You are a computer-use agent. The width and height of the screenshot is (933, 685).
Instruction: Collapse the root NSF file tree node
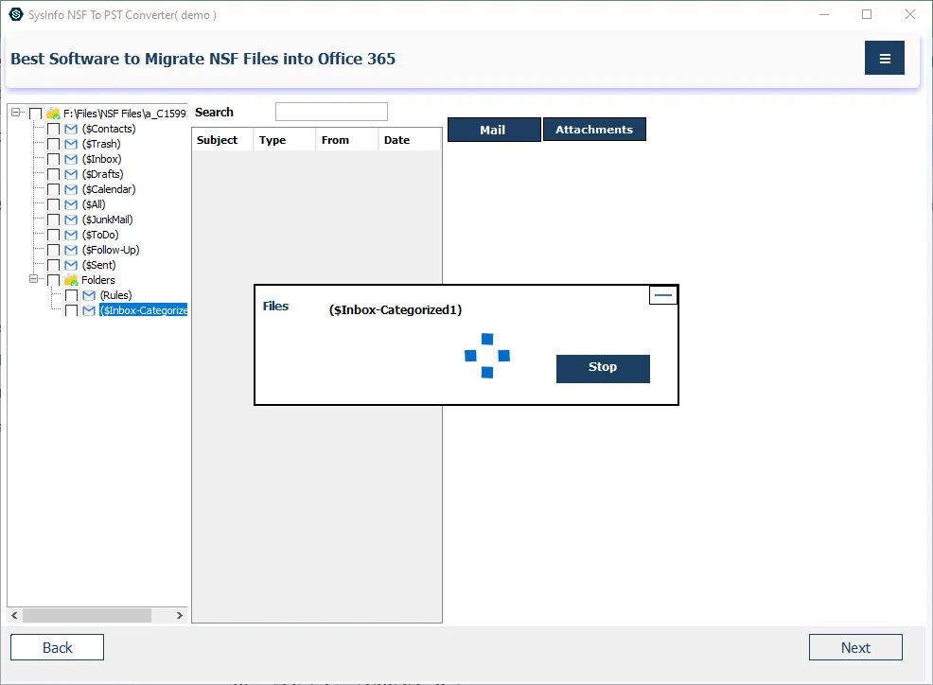(17, 113)
